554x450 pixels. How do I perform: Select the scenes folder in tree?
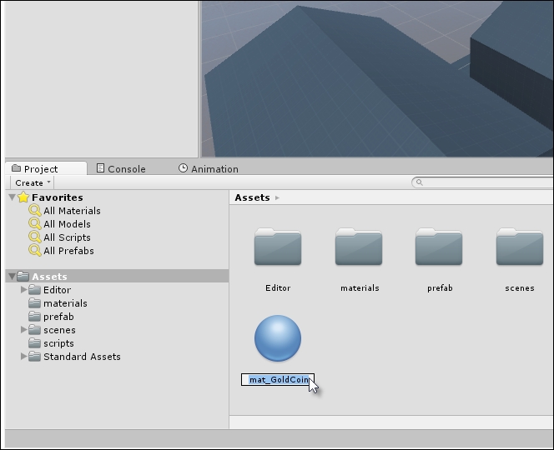click(x=59, y=330)
